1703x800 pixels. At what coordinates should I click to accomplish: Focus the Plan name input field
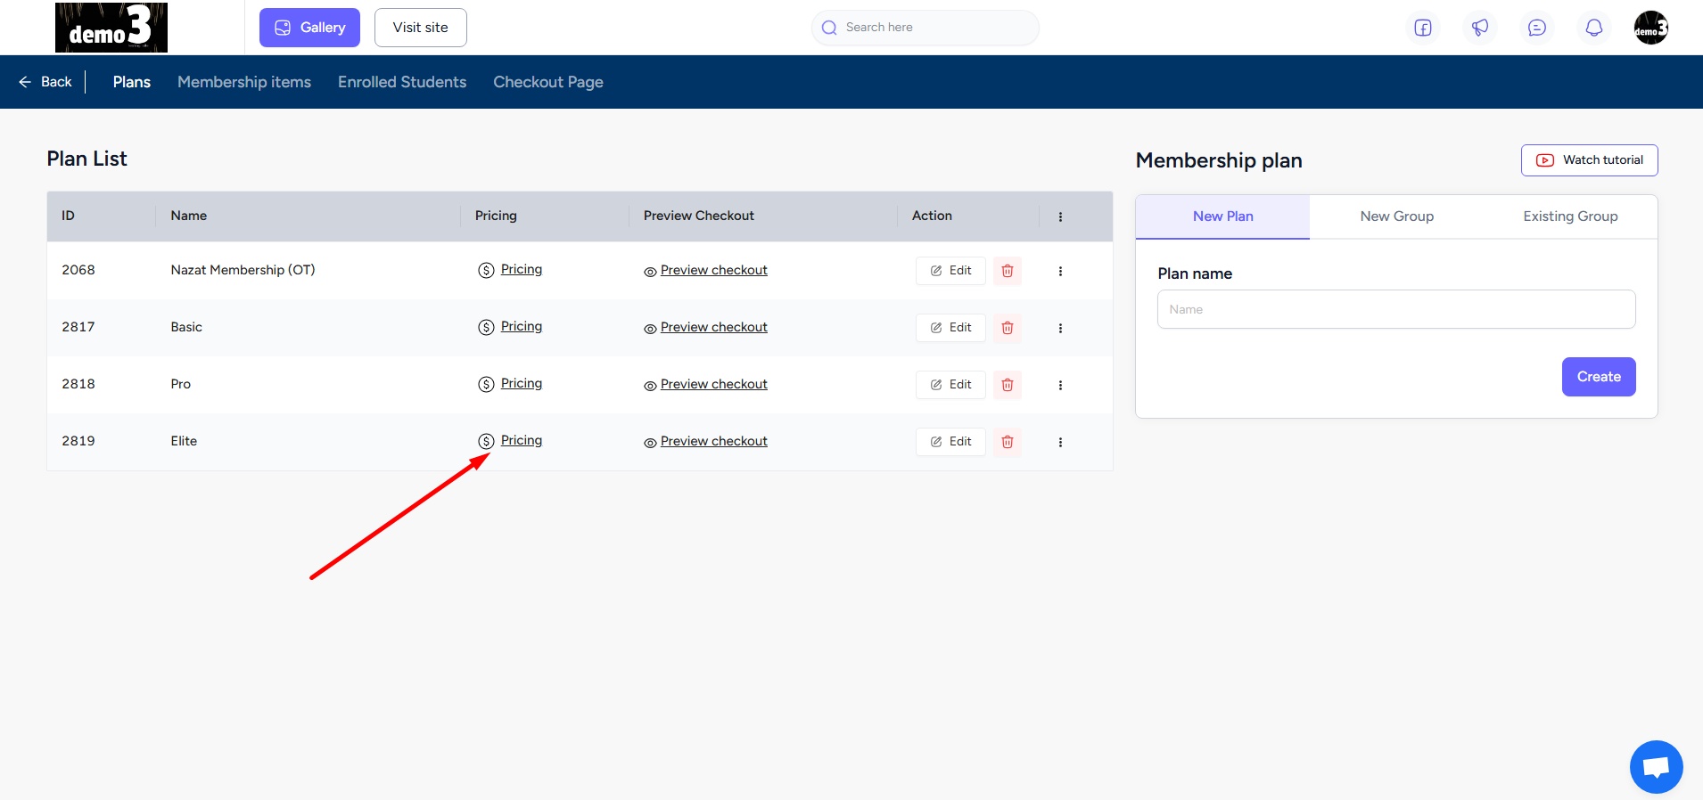coord(1396,309)
